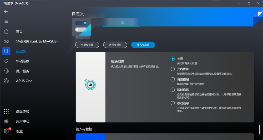Screen dimensions: 263x140
Task: Select the 移动追踪 radio option
Action: (173, 103)
